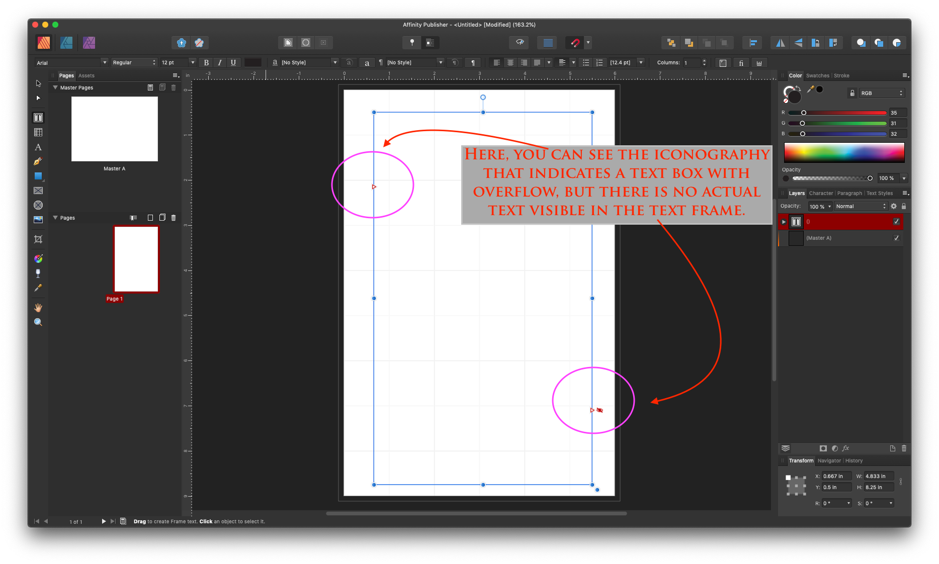Image resolution: width=939 pixels, height=564 pixels.
Task: Switch to the Swatches tab
Action: pos(817,75)
